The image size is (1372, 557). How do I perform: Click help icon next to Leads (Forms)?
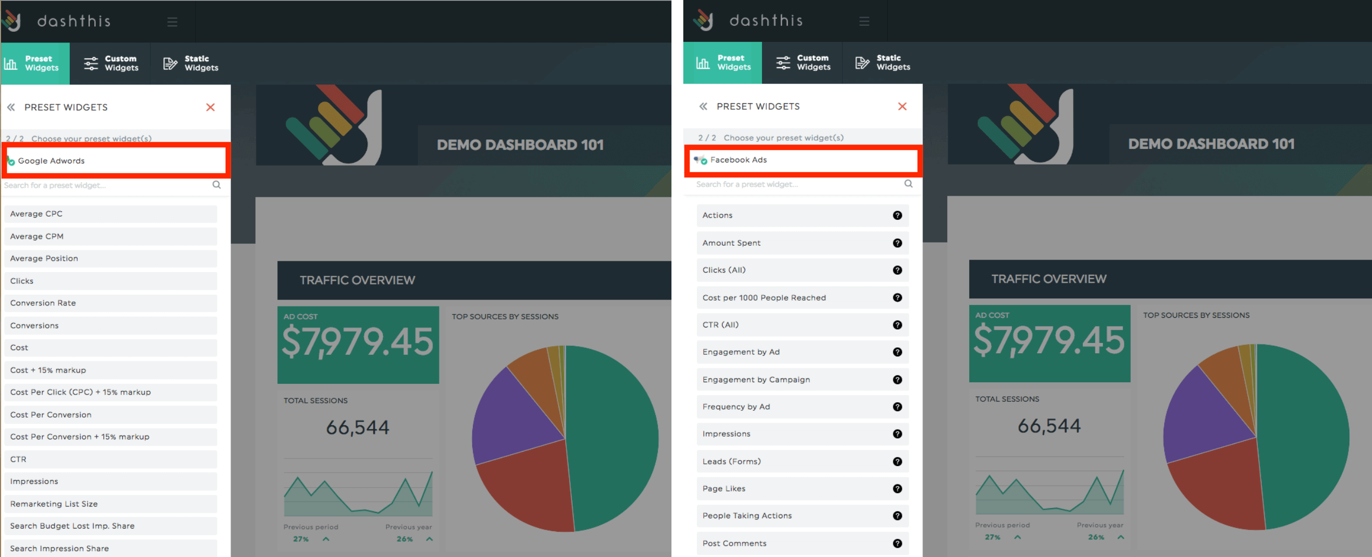[897, 462]
